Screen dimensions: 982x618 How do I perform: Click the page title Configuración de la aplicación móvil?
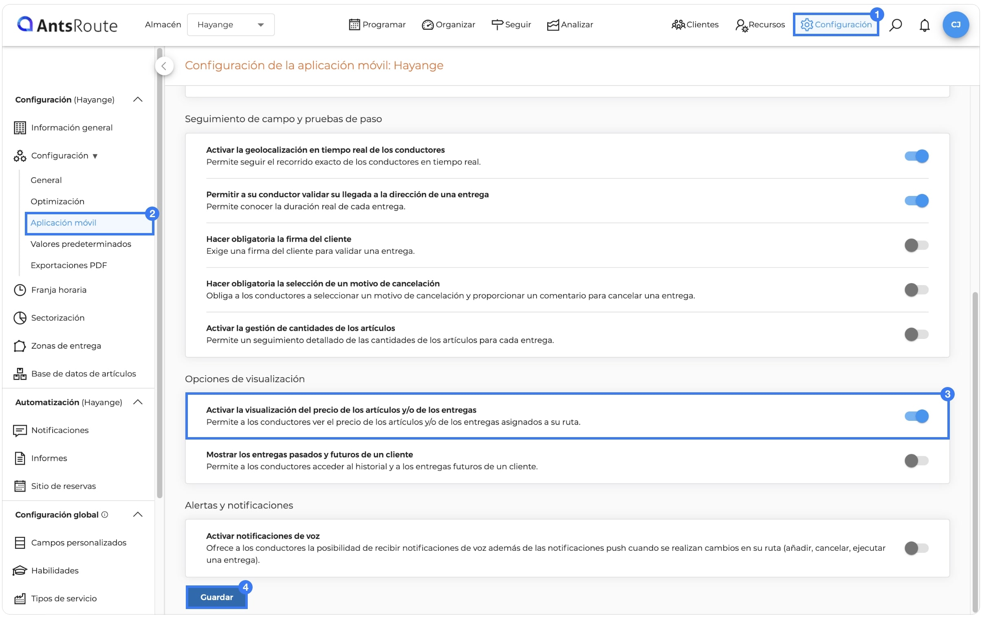(314, 66)
